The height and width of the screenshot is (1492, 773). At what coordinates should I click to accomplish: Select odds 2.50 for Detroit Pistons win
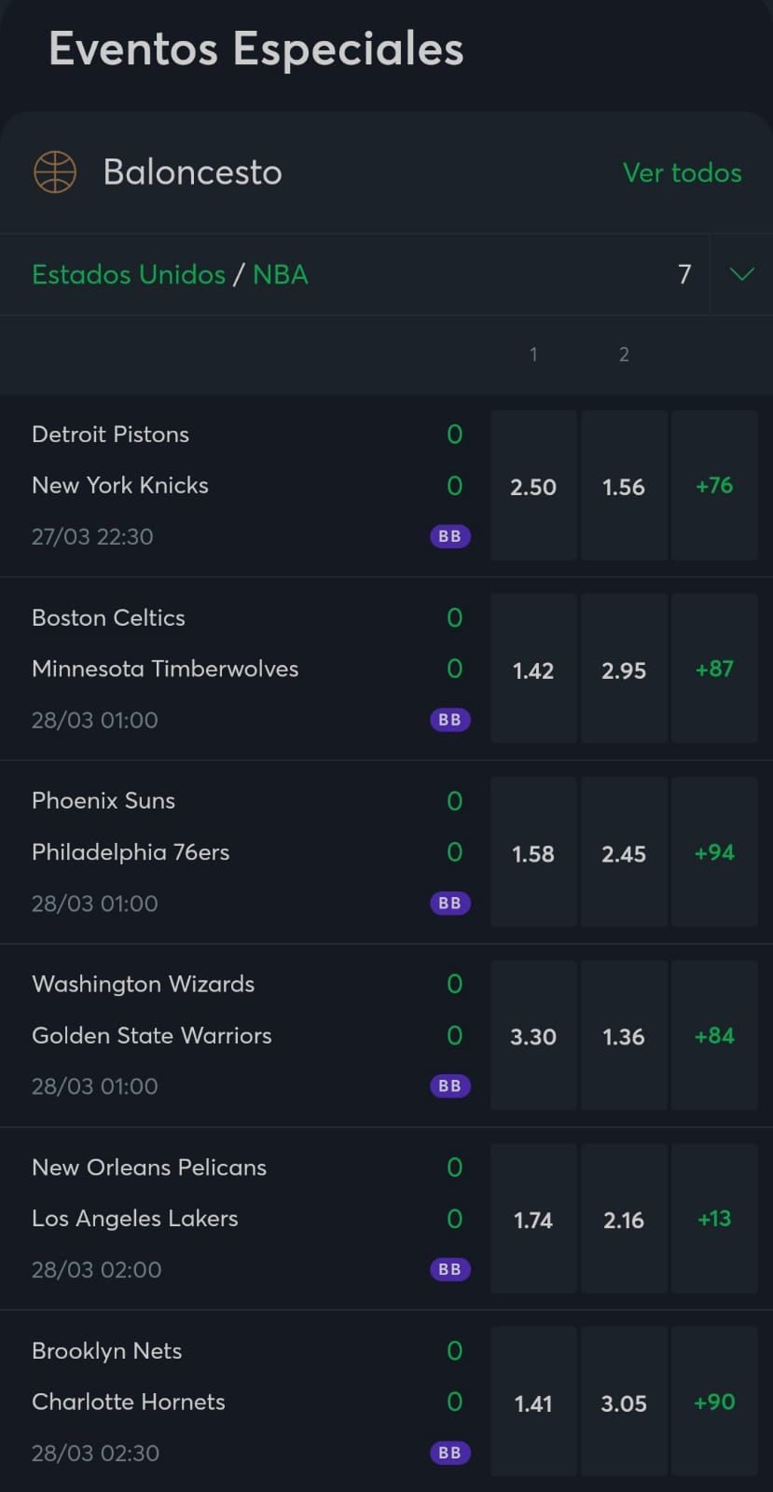coord(533,486)
